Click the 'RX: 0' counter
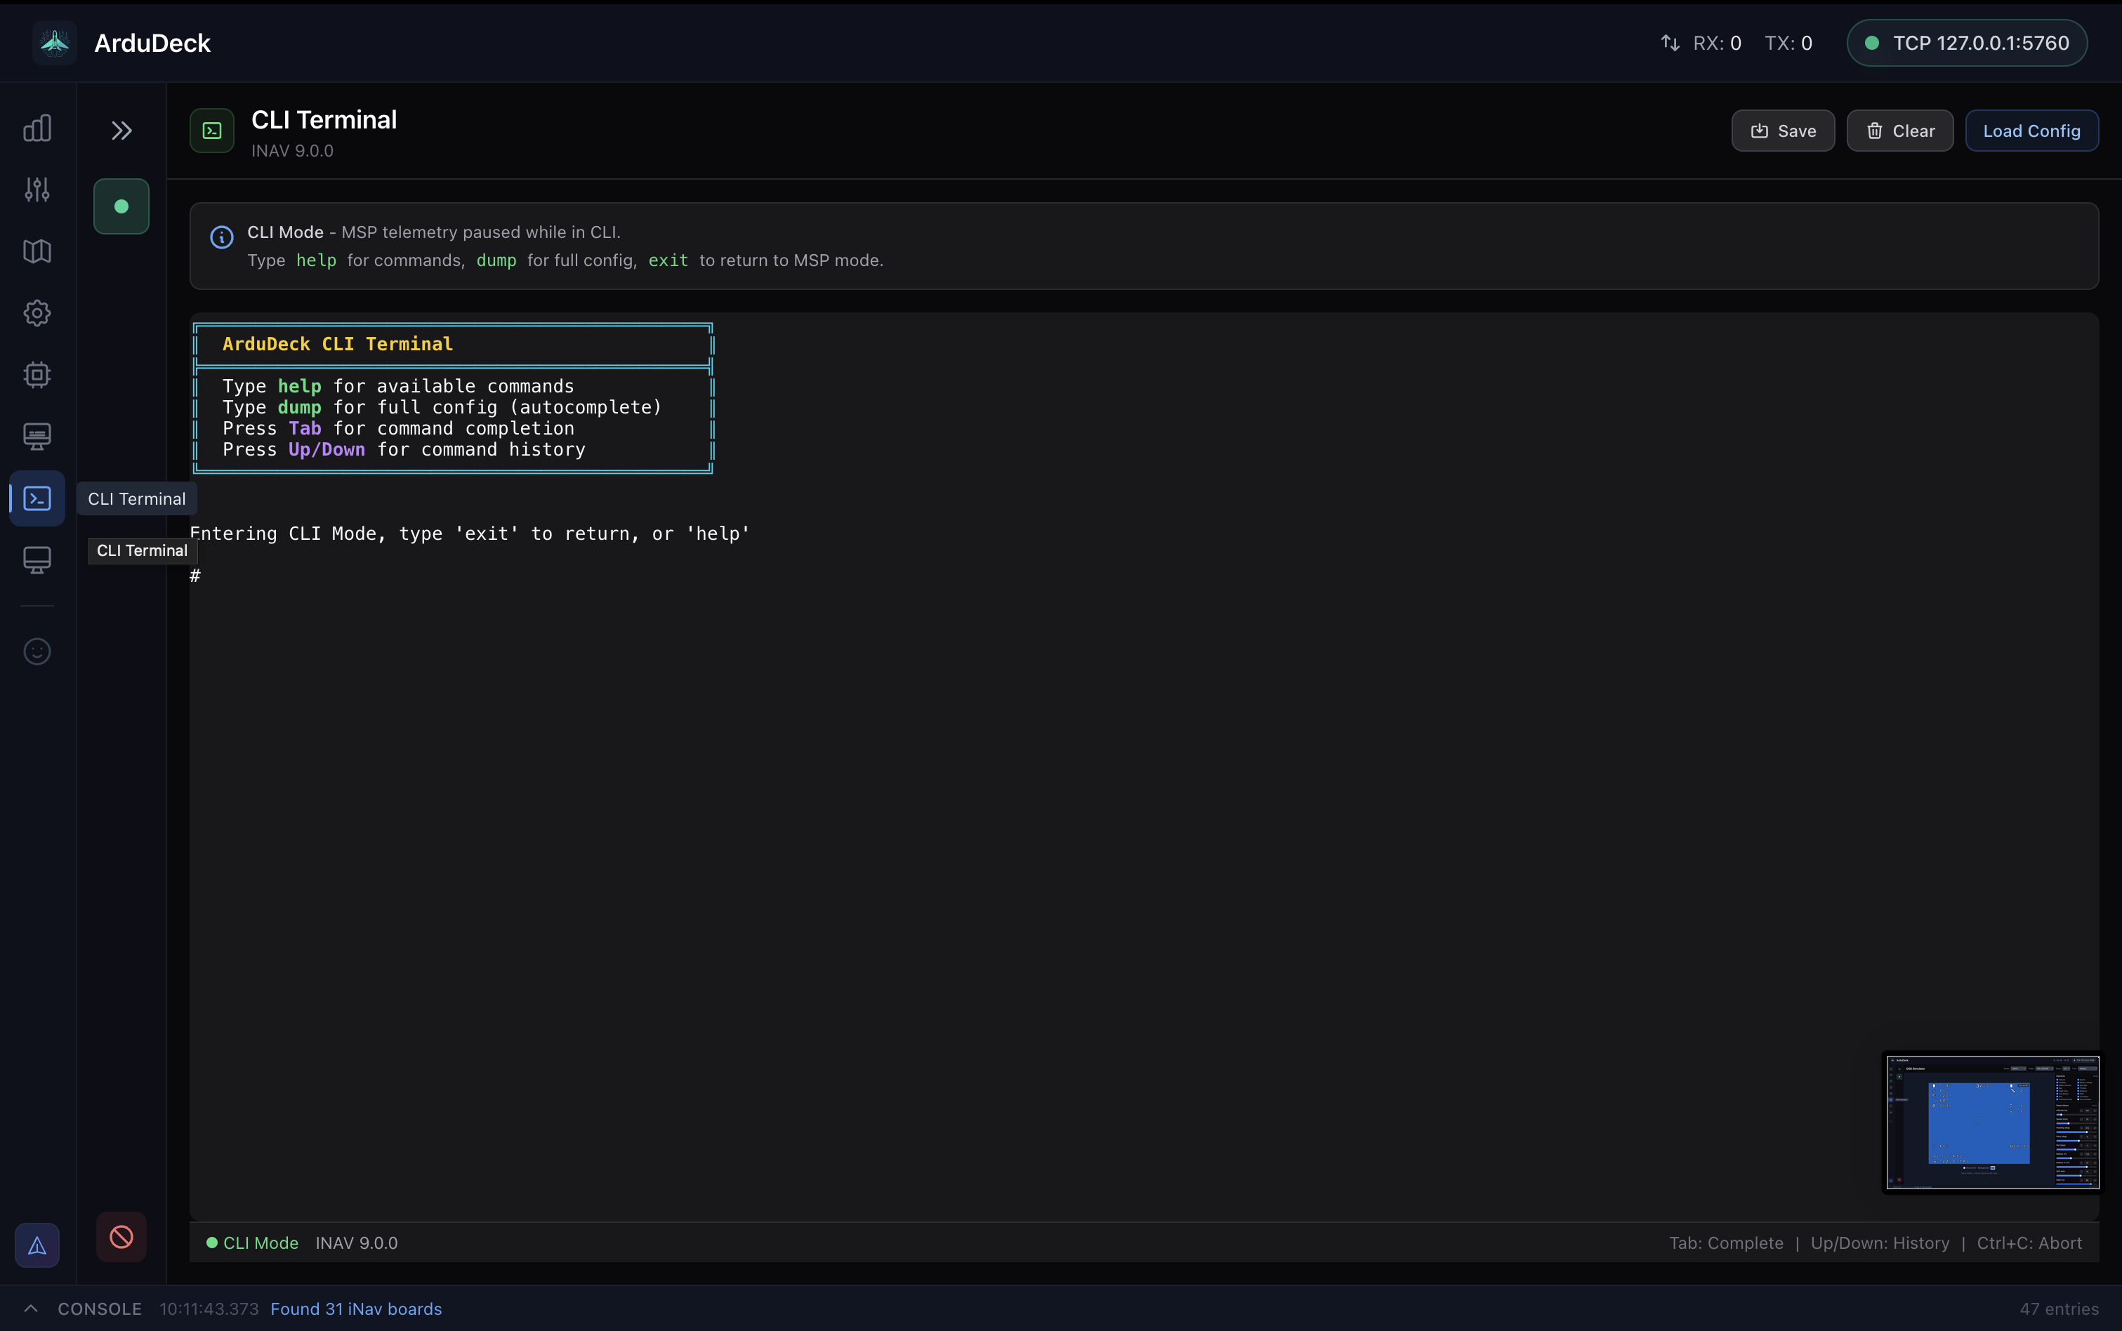The width and height of the screenshot is (2122, 1331). (x=1717, y=43)
